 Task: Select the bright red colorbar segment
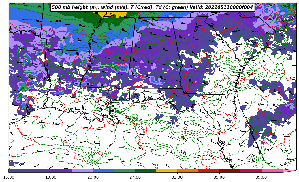pyautogui.click(x=208, y=170)
